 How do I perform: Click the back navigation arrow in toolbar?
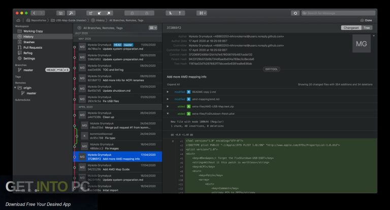click(34, 13)
